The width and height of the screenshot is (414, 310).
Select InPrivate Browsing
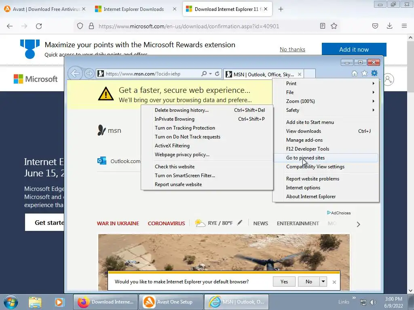[207, 119]
